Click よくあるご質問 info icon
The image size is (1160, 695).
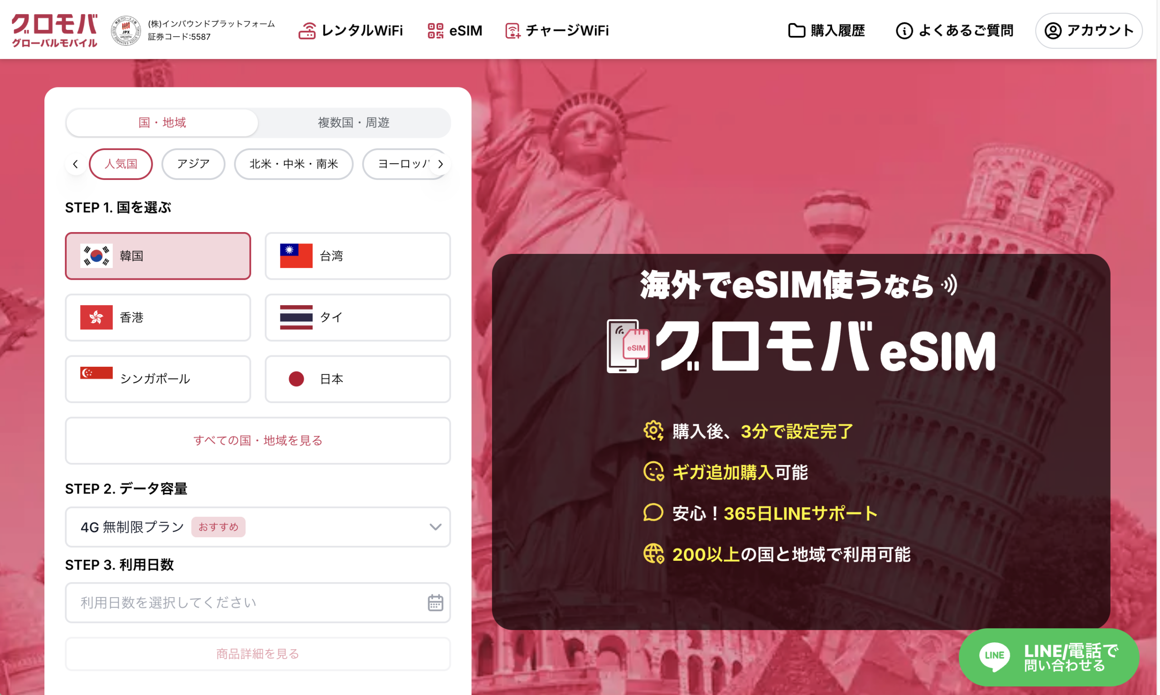pyautogui.click(x=904, y=31)
